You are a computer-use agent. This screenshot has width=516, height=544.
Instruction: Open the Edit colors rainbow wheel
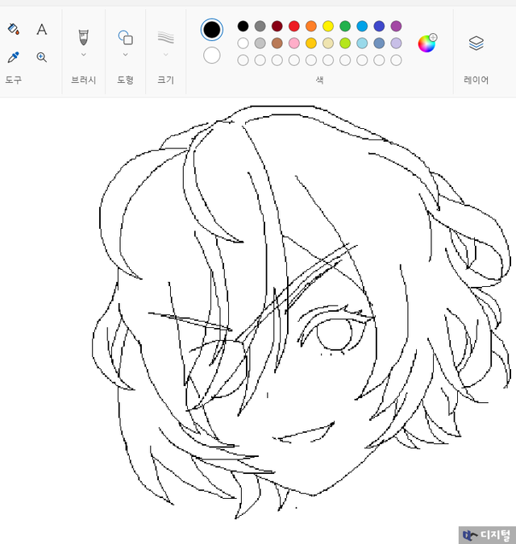(427, 43)
